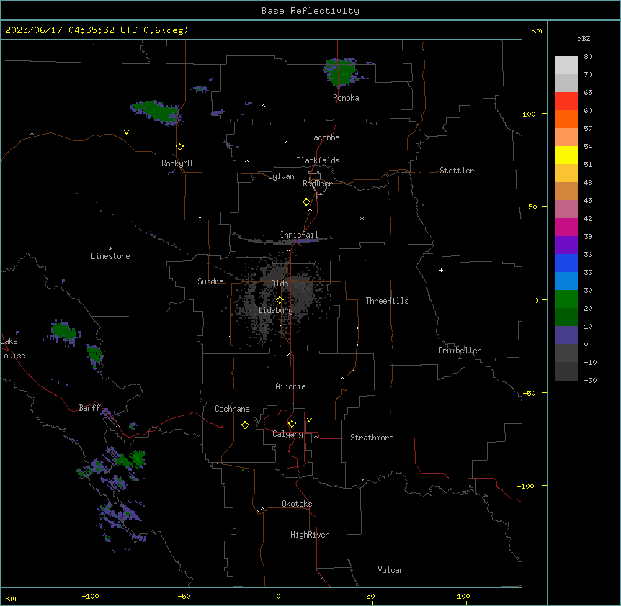This screenshot has height=606, width=621.
Task: Click the large green echo east of Lake Louise
Action: click(x=63, y=331)
